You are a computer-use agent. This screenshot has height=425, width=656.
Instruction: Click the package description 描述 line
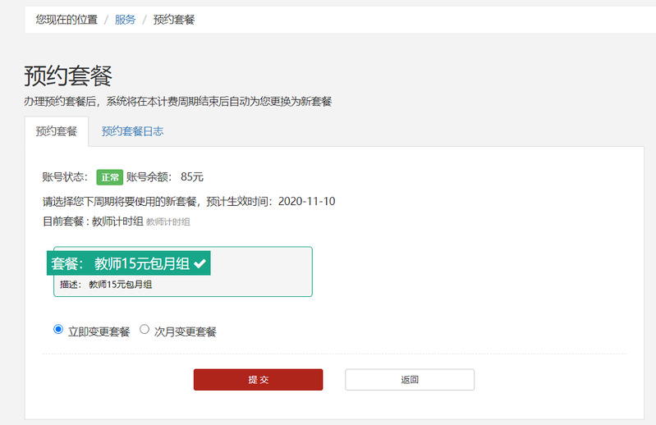[x=106, y=285]
